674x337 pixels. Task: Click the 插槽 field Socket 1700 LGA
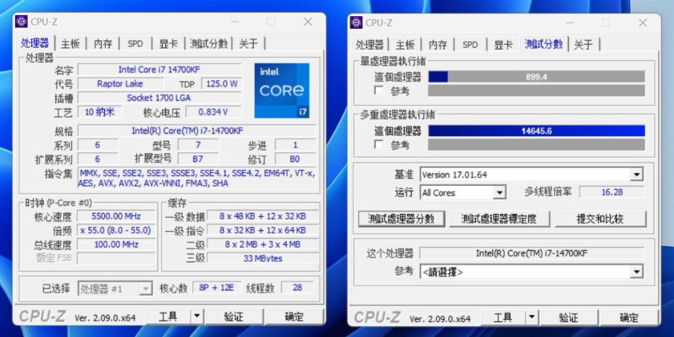click(160, 97)
